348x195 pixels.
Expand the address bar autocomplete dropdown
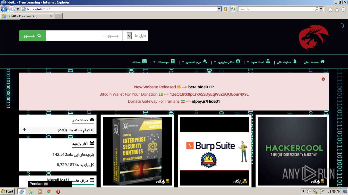[x=219, y=9]
